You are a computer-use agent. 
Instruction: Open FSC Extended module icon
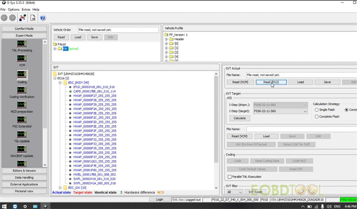[x=22, y=120]
